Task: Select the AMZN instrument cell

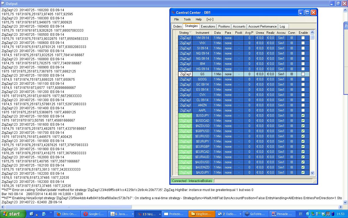Action: (x=202, y=105)
